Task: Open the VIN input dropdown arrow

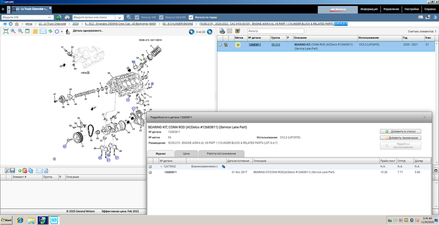Action: [x=50, y=17]
